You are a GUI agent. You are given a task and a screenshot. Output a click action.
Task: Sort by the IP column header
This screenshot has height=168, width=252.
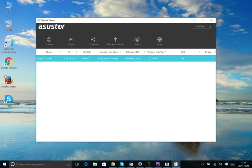[69, 52]
